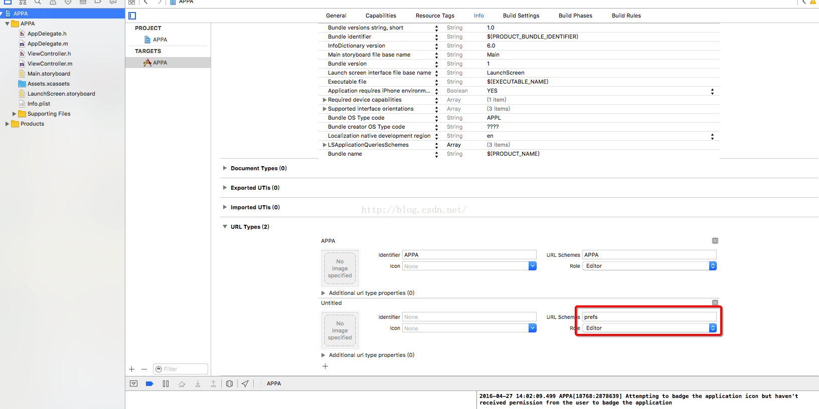Go back with the left chevron

pyautogui.click(x=145, y=2)
